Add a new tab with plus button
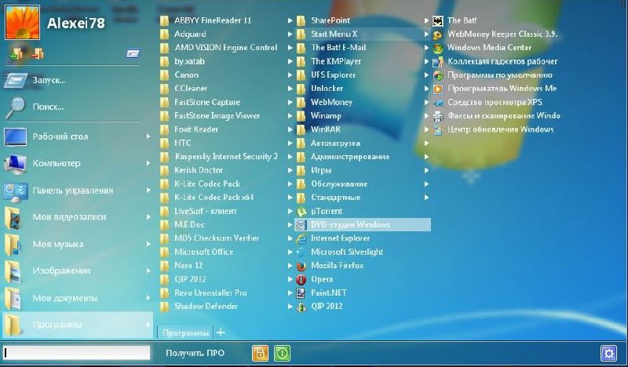Image resolution: width=628 pixels, height=367 pixels. click(x=221, y=332)
